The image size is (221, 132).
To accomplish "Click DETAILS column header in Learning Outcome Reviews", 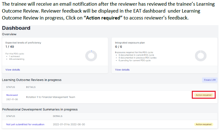I will coord(31,87).
